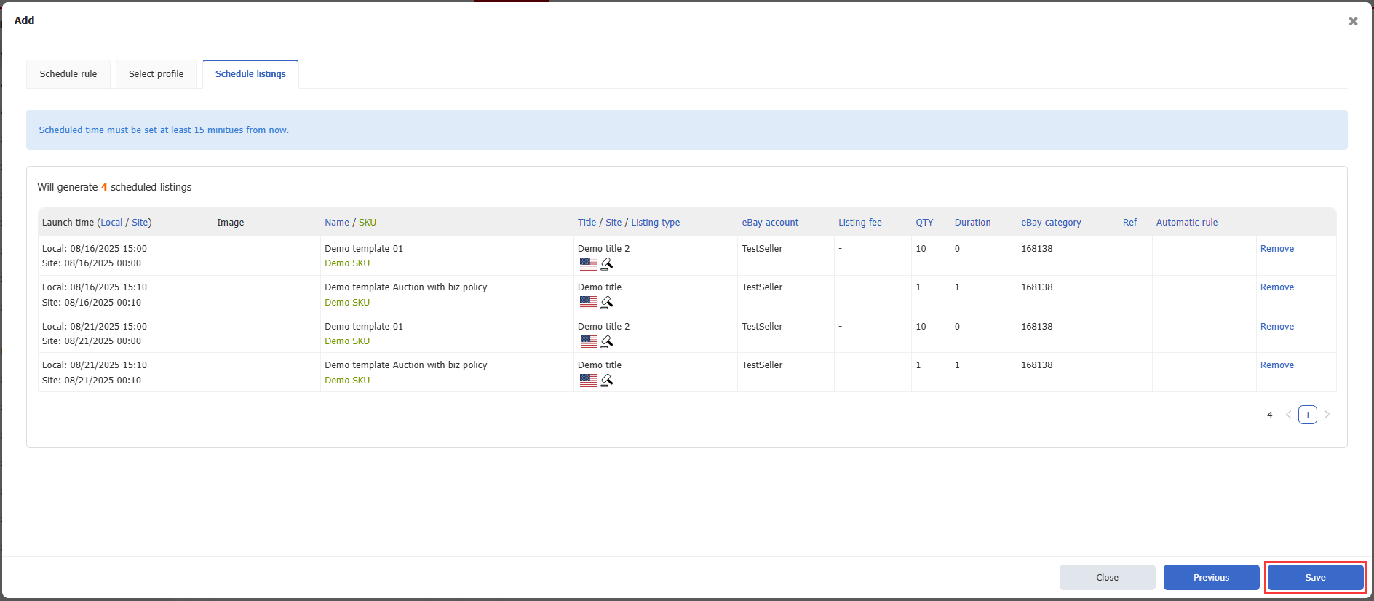Viewport: 1374px width, 601px height.
Task: Remove listing scheduled 08/21/2025 15:00
Action: pos(1277,327)
